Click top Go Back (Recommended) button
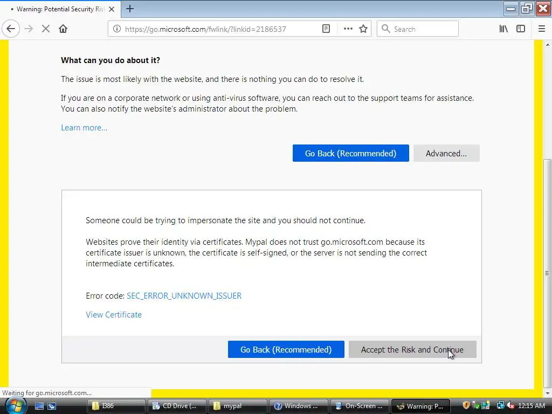The image size is (552, 414). 350,154
